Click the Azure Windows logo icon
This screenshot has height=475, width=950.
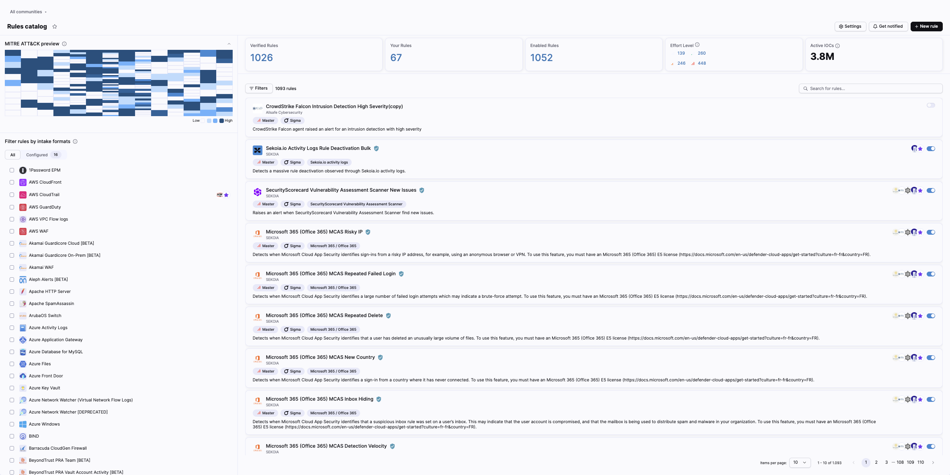tap(23, 424)
